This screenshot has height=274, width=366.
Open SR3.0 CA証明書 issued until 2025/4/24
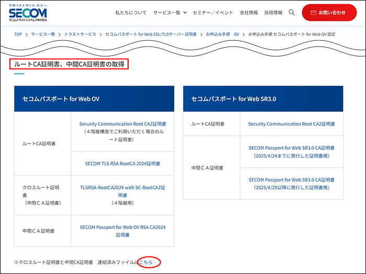click(291, 152)
